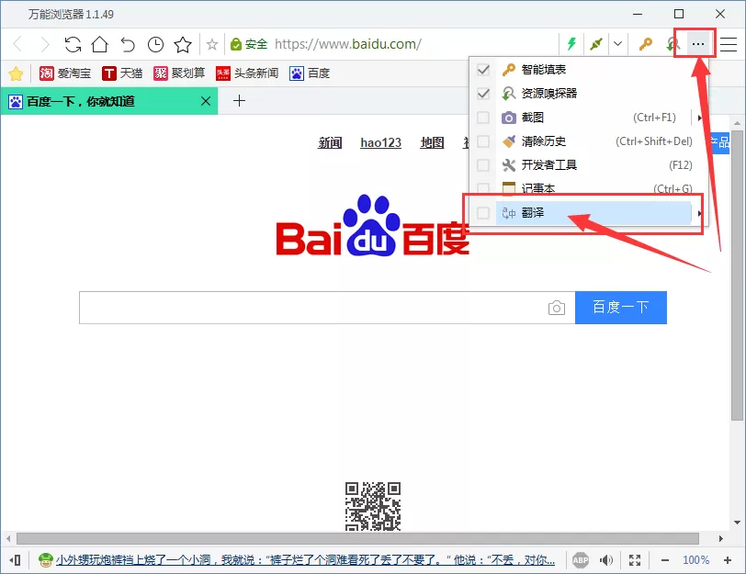The width and height of the screenshot is (746, 574).
Task: Go to home page icon
Action: [100, 44]
